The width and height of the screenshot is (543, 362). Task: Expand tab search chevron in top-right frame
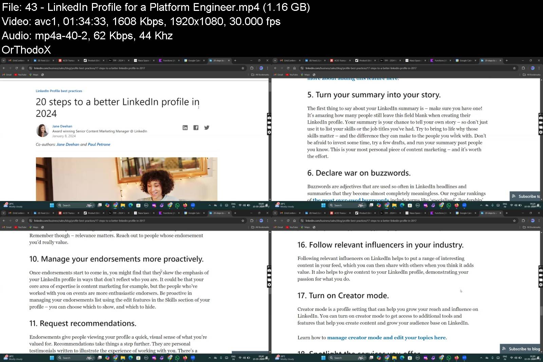click(275, 61)
